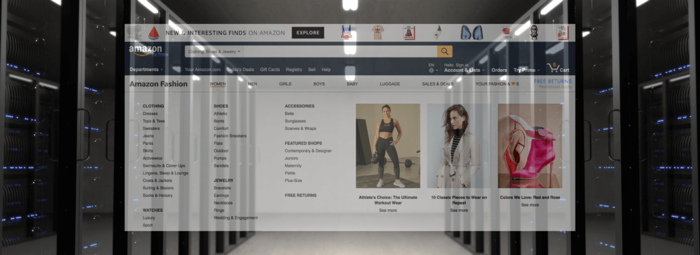The width and height of the screenshot is (700, 255).
Task: Click in the Amazon search field
Action: coord(340,51)
